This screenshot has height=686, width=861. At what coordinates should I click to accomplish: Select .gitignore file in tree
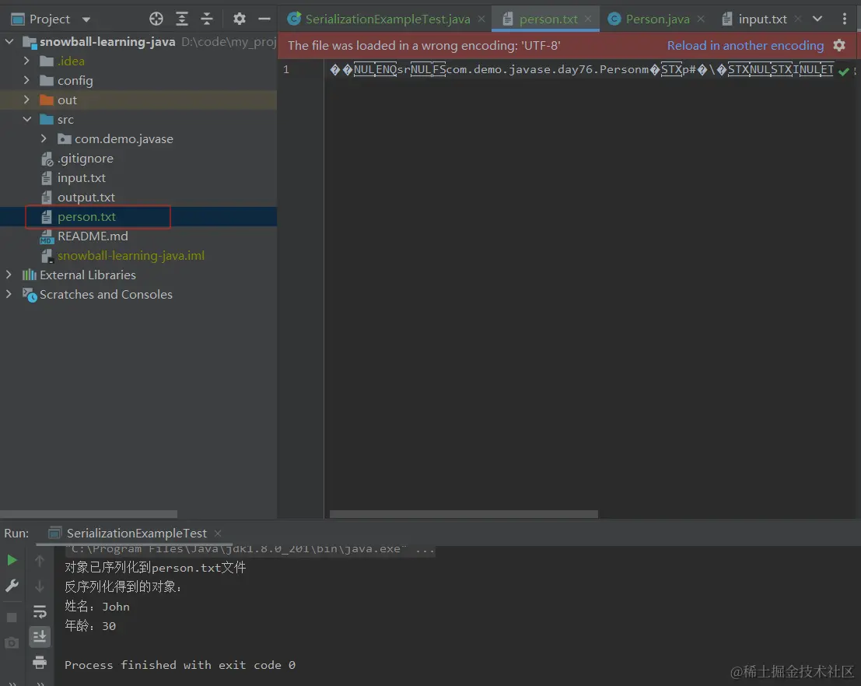point(85,158)
